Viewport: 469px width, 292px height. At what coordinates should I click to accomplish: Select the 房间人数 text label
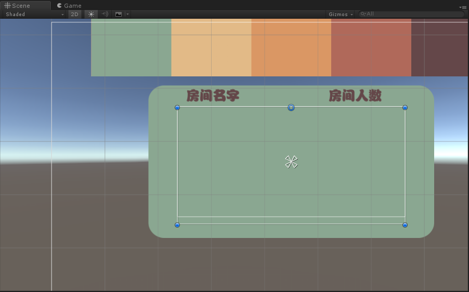click(x=355, y=96)
